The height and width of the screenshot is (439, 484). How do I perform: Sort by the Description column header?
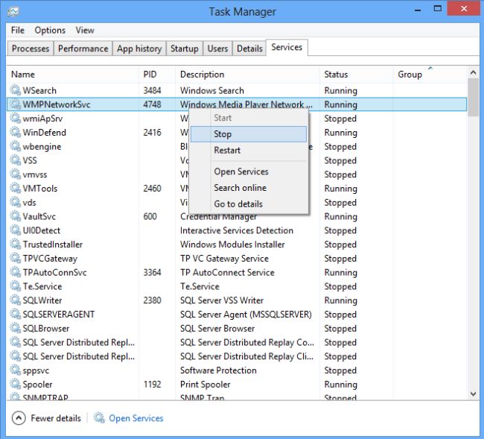247,74
